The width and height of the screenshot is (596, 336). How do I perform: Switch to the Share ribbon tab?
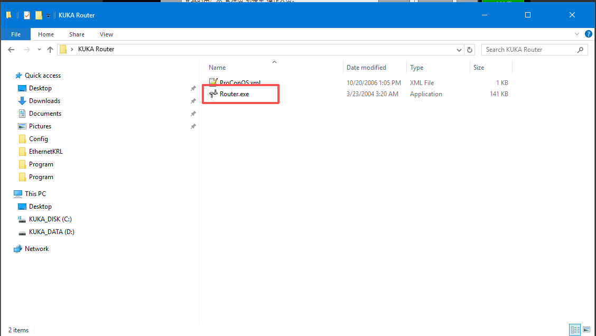click(x=77, y=34)
